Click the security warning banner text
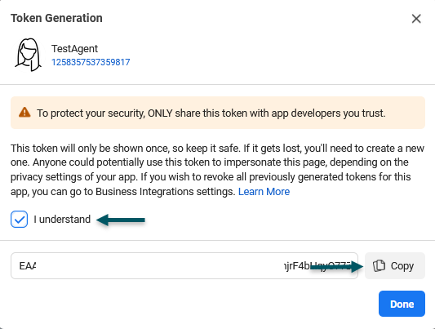The image size is (435, 329). (x=211, y=113)
